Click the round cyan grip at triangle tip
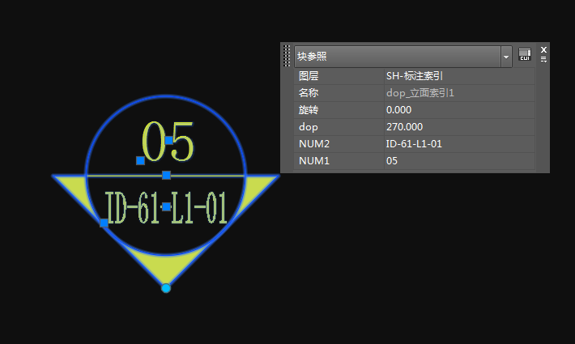Viewport: 575px width, 344px height. point(166,288)
